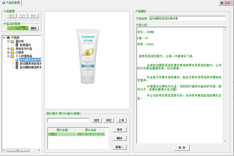
Task: Click tree scrollbar left arrow
Action: (4, 150)
